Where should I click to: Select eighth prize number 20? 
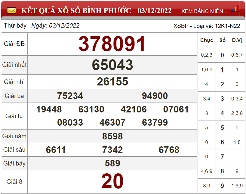[x=112, y=181]
